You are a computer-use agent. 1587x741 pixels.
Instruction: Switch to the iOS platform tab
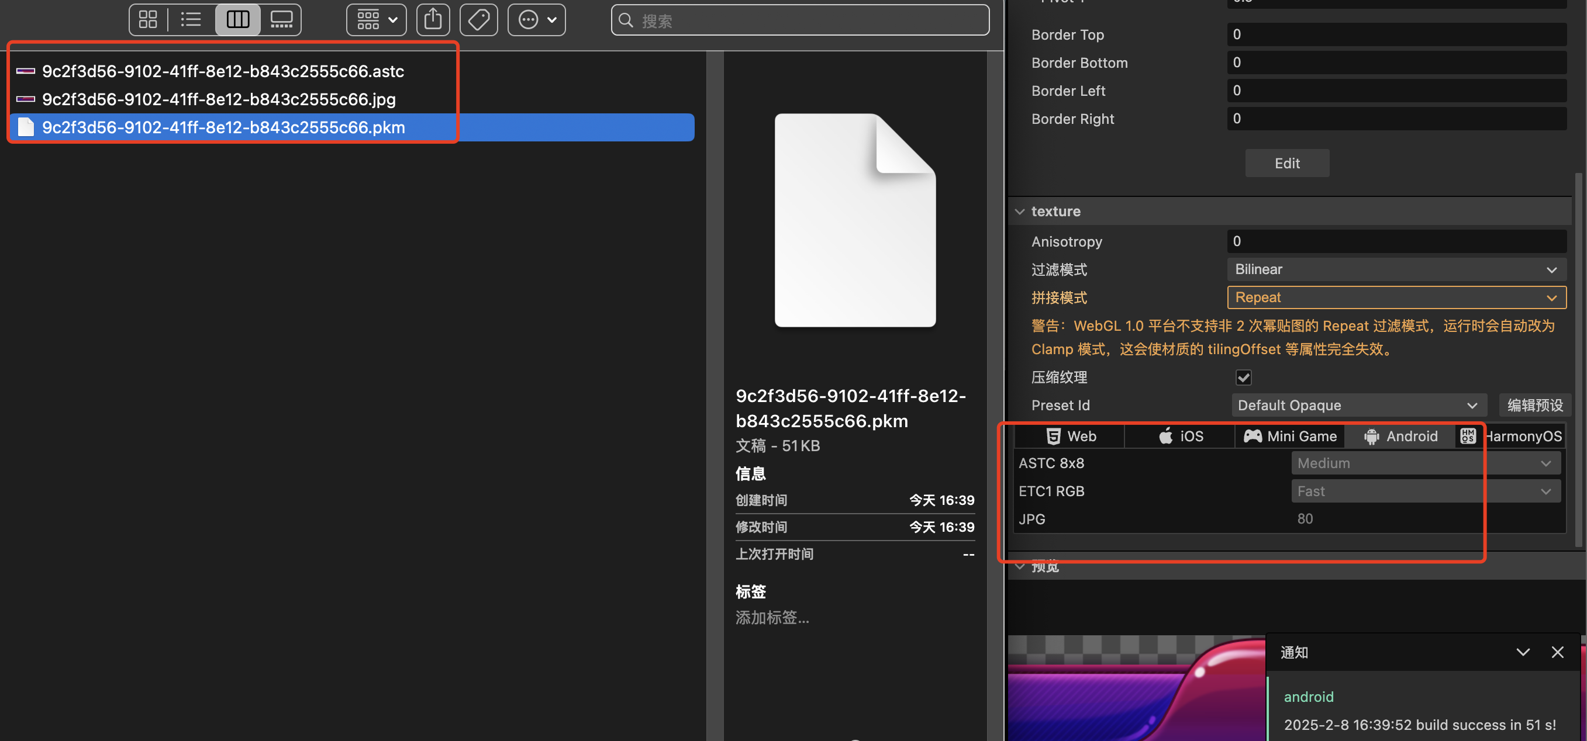click(1181, 437)
